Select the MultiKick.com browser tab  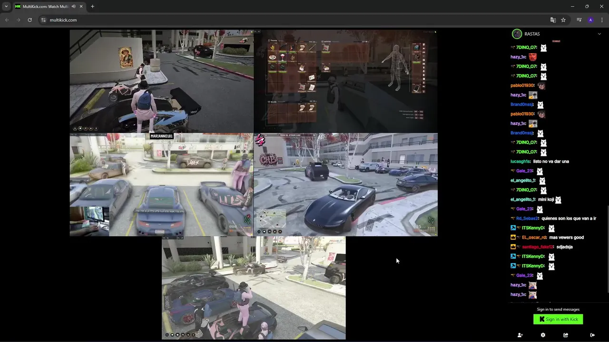[49, 6]
